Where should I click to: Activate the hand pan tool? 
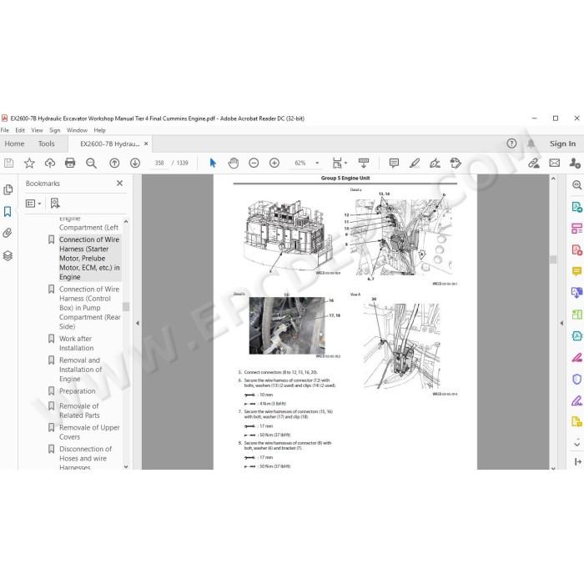233,163
